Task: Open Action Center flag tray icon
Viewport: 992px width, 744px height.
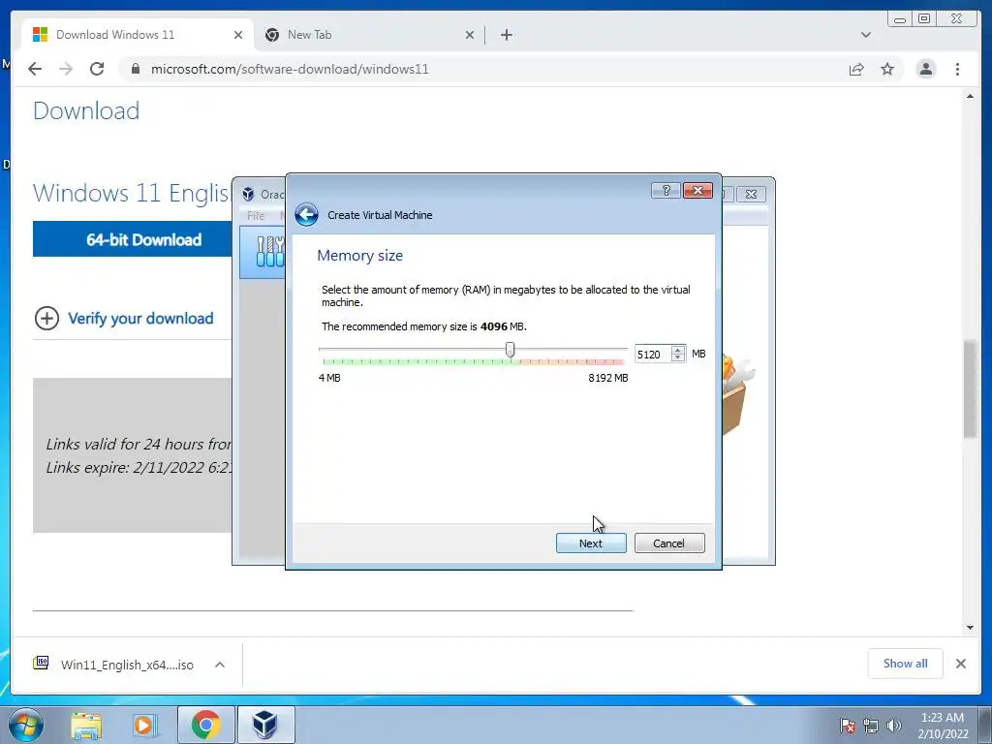Action: tap(847, 726)
